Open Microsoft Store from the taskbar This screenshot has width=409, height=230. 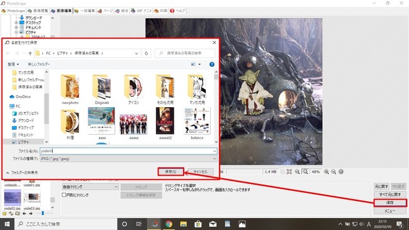click(x=198, y=224)
